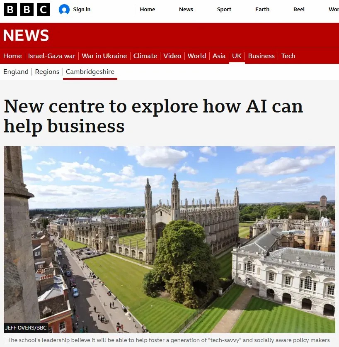The image size is (339, 347).
Task: Click the NEWS banner heading
Action: (x=26, y=35)
